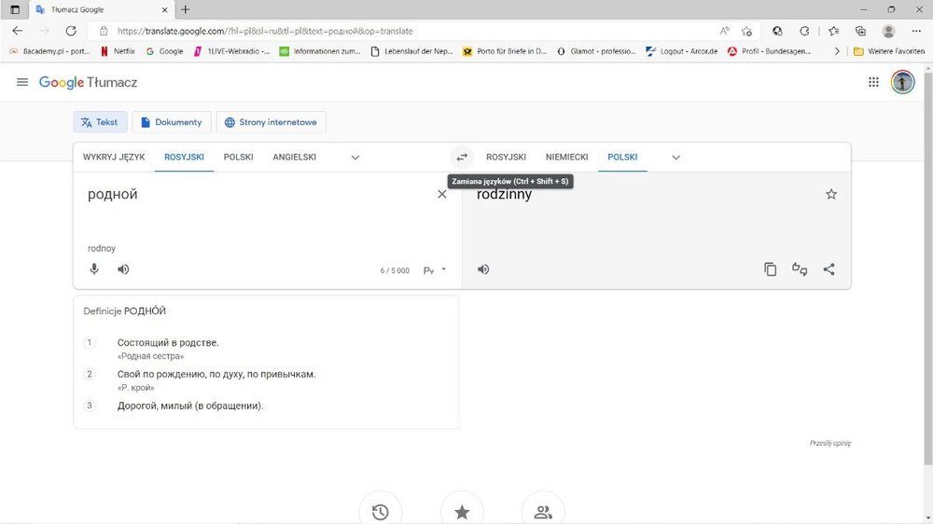Switch to Strony internetowe mode
This screenshot has width=933, height=524.
[x=271, y=122]
